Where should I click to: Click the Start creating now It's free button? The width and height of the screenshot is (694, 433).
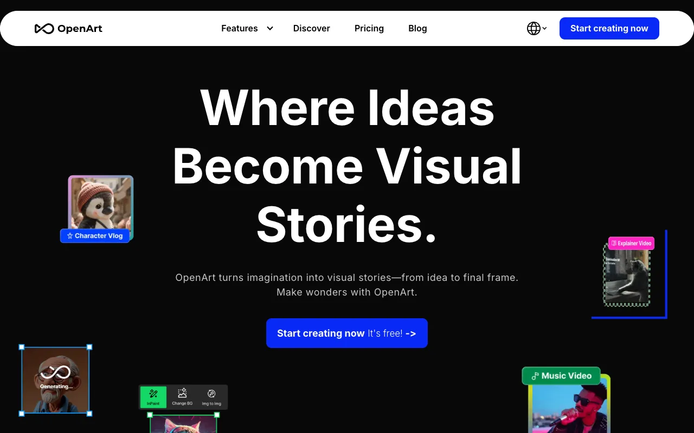click(346, 333)
